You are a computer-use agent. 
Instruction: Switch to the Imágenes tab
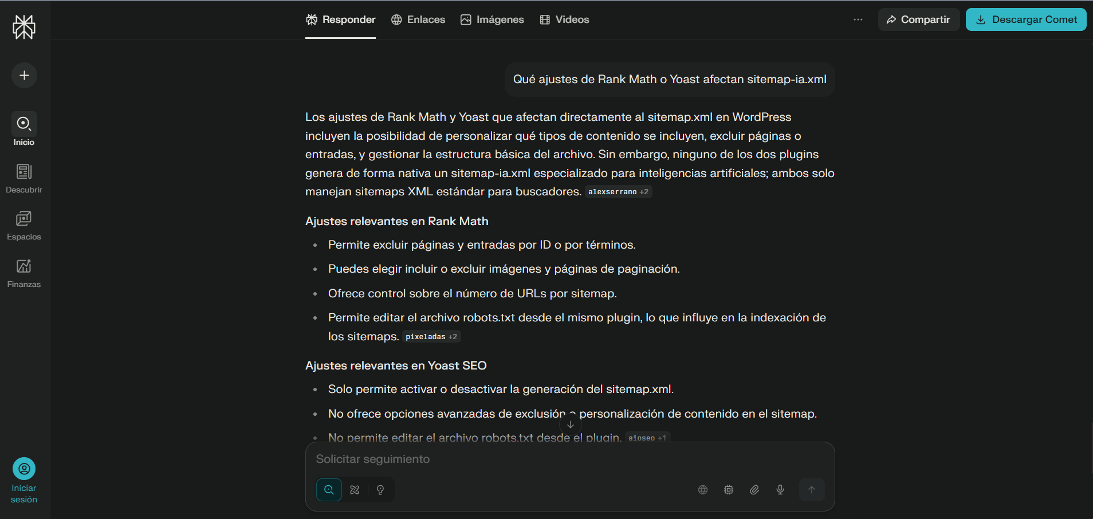pyautogui.click(x=492, y=19)
